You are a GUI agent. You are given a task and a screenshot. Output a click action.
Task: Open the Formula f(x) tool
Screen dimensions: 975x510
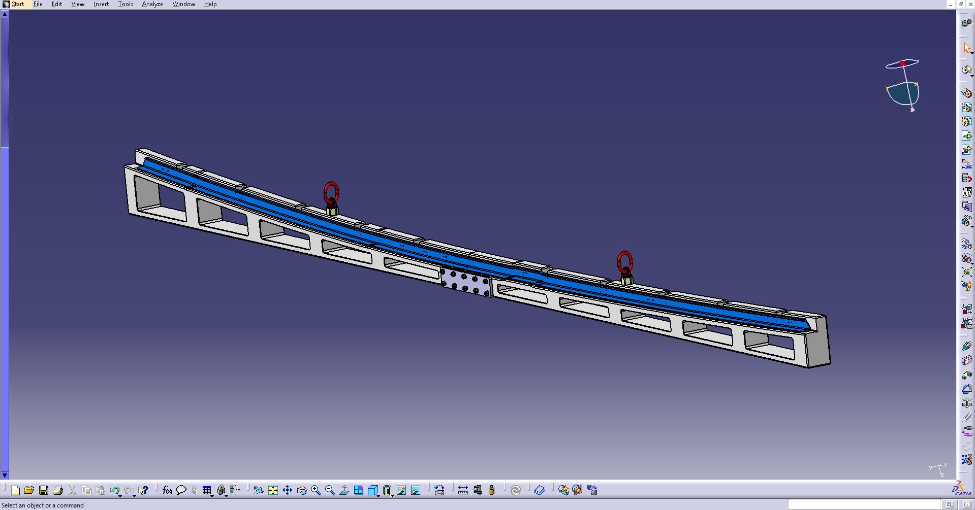[x=167, y=490]
